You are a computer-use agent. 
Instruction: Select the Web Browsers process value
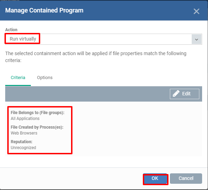[24, 133]
